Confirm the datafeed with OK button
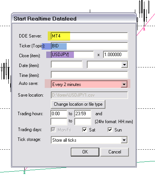The image size is (155, 183). (85, 152)
